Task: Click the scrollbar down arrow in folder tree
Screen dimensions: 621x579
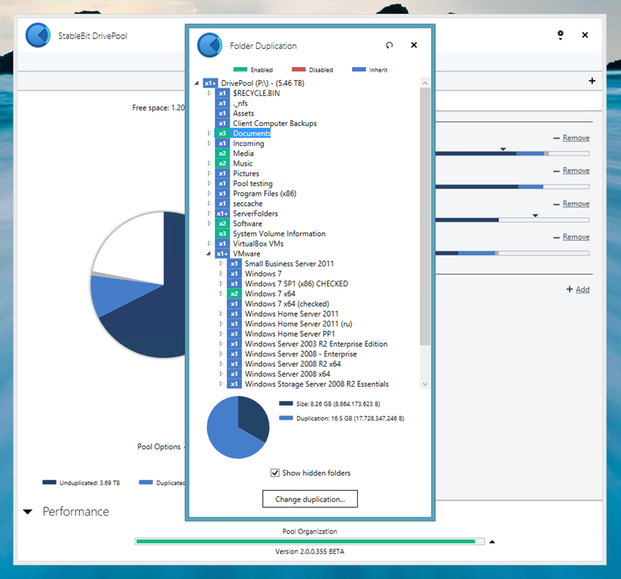Action: 425,384
